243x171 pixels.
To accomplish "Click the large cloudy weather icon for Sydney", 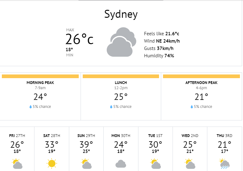I will coord(121,42).
